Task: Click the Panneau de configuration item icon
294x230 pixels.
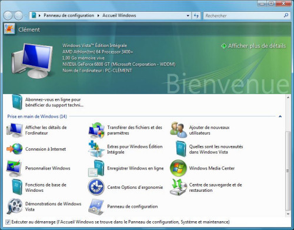Action: click(96, 206)
